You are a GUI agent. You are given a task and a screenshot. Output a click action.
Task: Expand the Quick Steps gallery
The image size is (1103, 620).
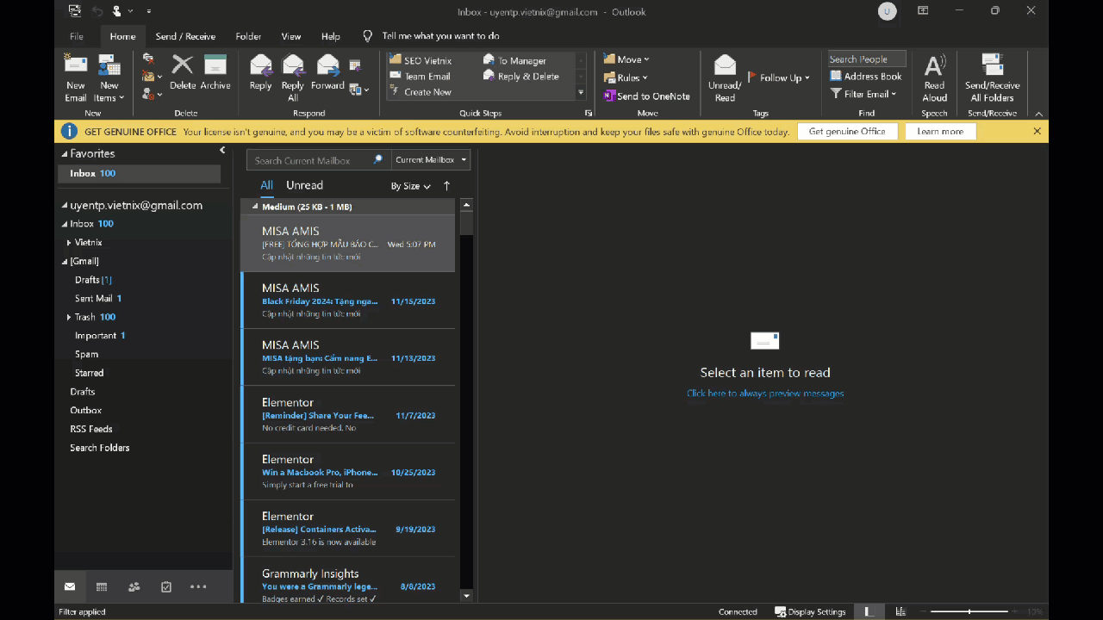[x=581, y=93]
